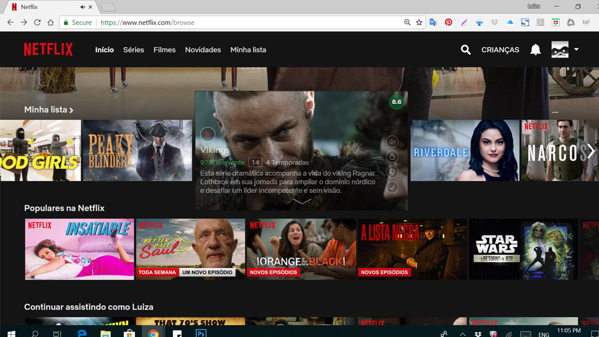
Task: Open Orange is the New Black thumbnail
Action: point(301,249)
